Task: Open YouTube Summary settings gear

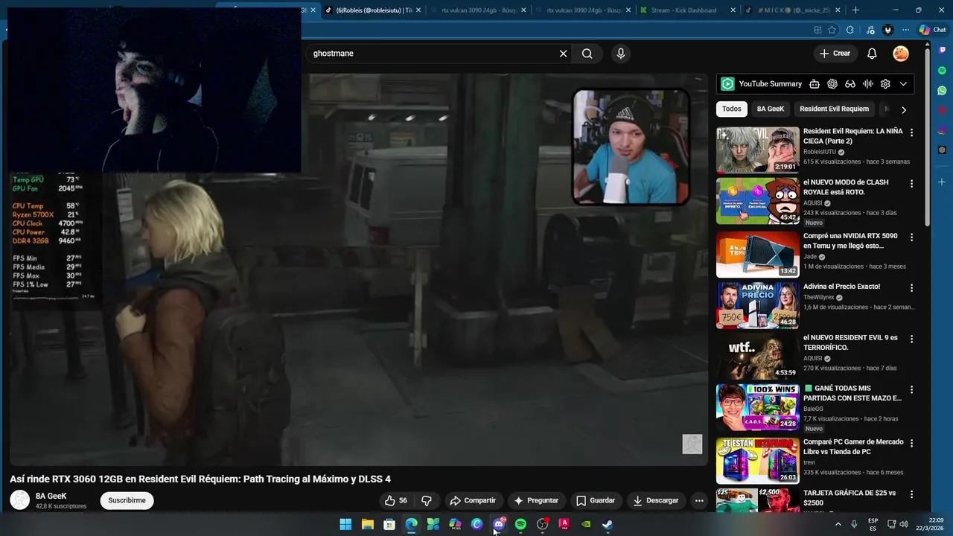Action: click(x=885, y=84)
